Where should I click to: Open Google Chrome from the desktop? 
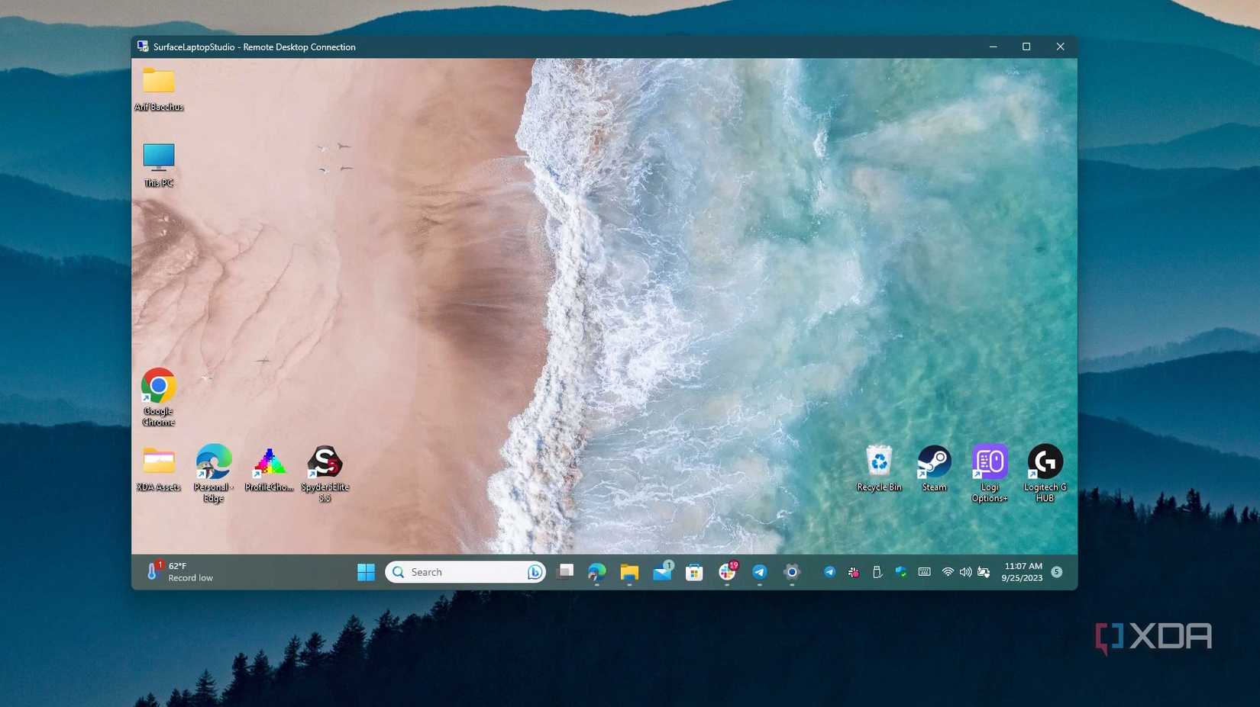tap(158, 385)
